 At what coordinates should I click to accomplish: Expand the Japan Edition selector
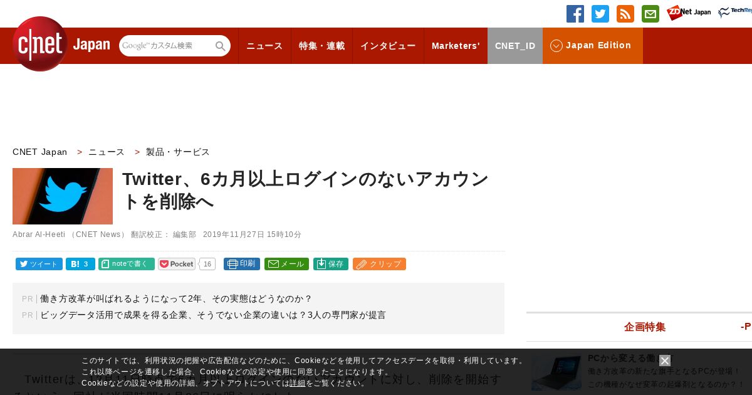[593, 46]
